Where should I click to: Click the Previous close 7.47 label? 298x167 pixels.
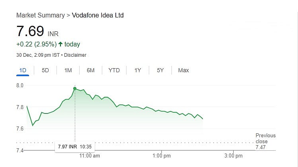pos(265,141)
